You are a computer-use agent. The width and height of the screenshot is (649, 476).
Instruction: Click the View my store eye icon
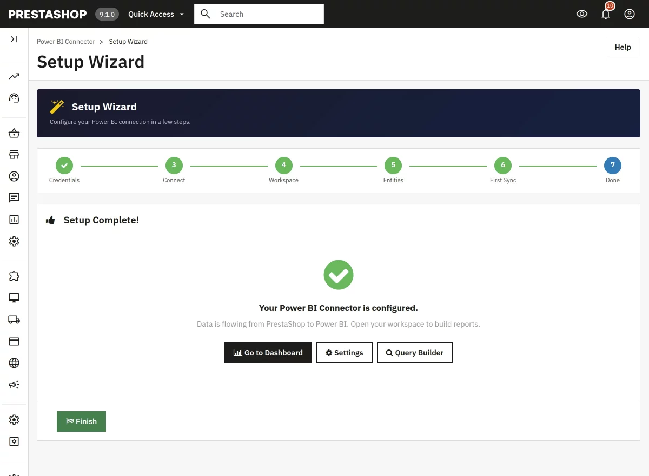tap(582, 14)
